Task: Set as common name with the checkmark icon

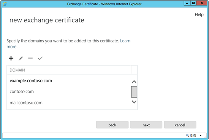Action: [x=40, y=58]
